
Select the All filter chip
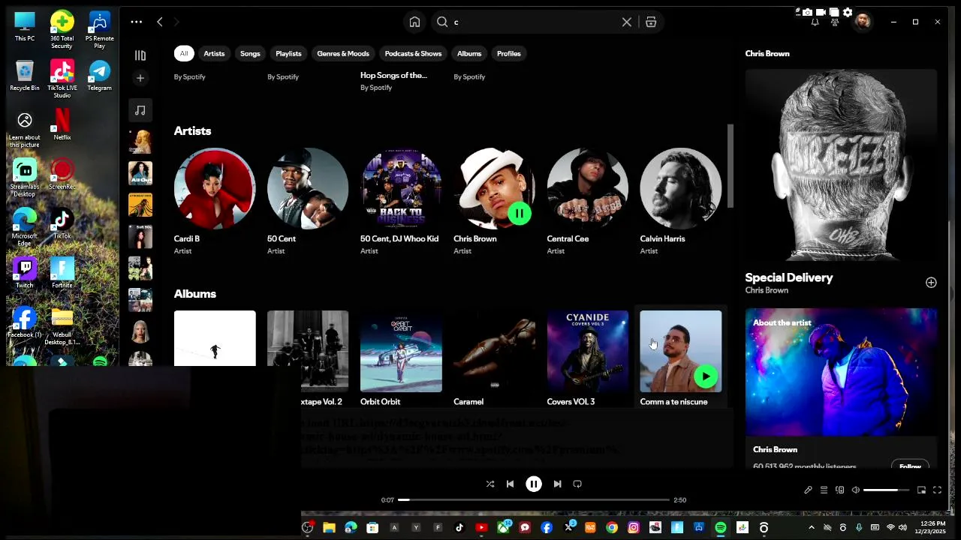click(184, 53)
